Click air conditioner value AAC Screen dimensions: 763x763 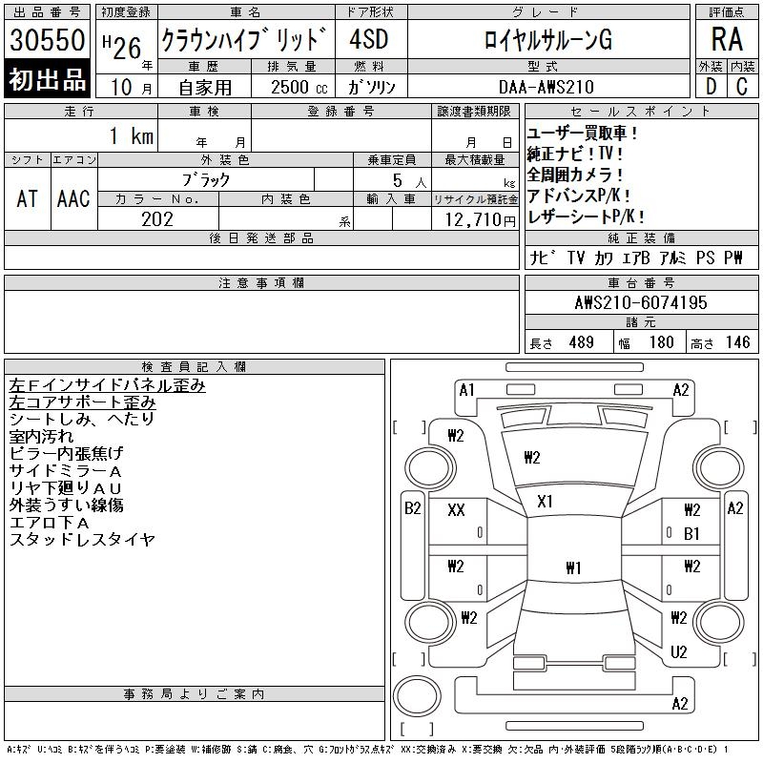coord(73,198)
